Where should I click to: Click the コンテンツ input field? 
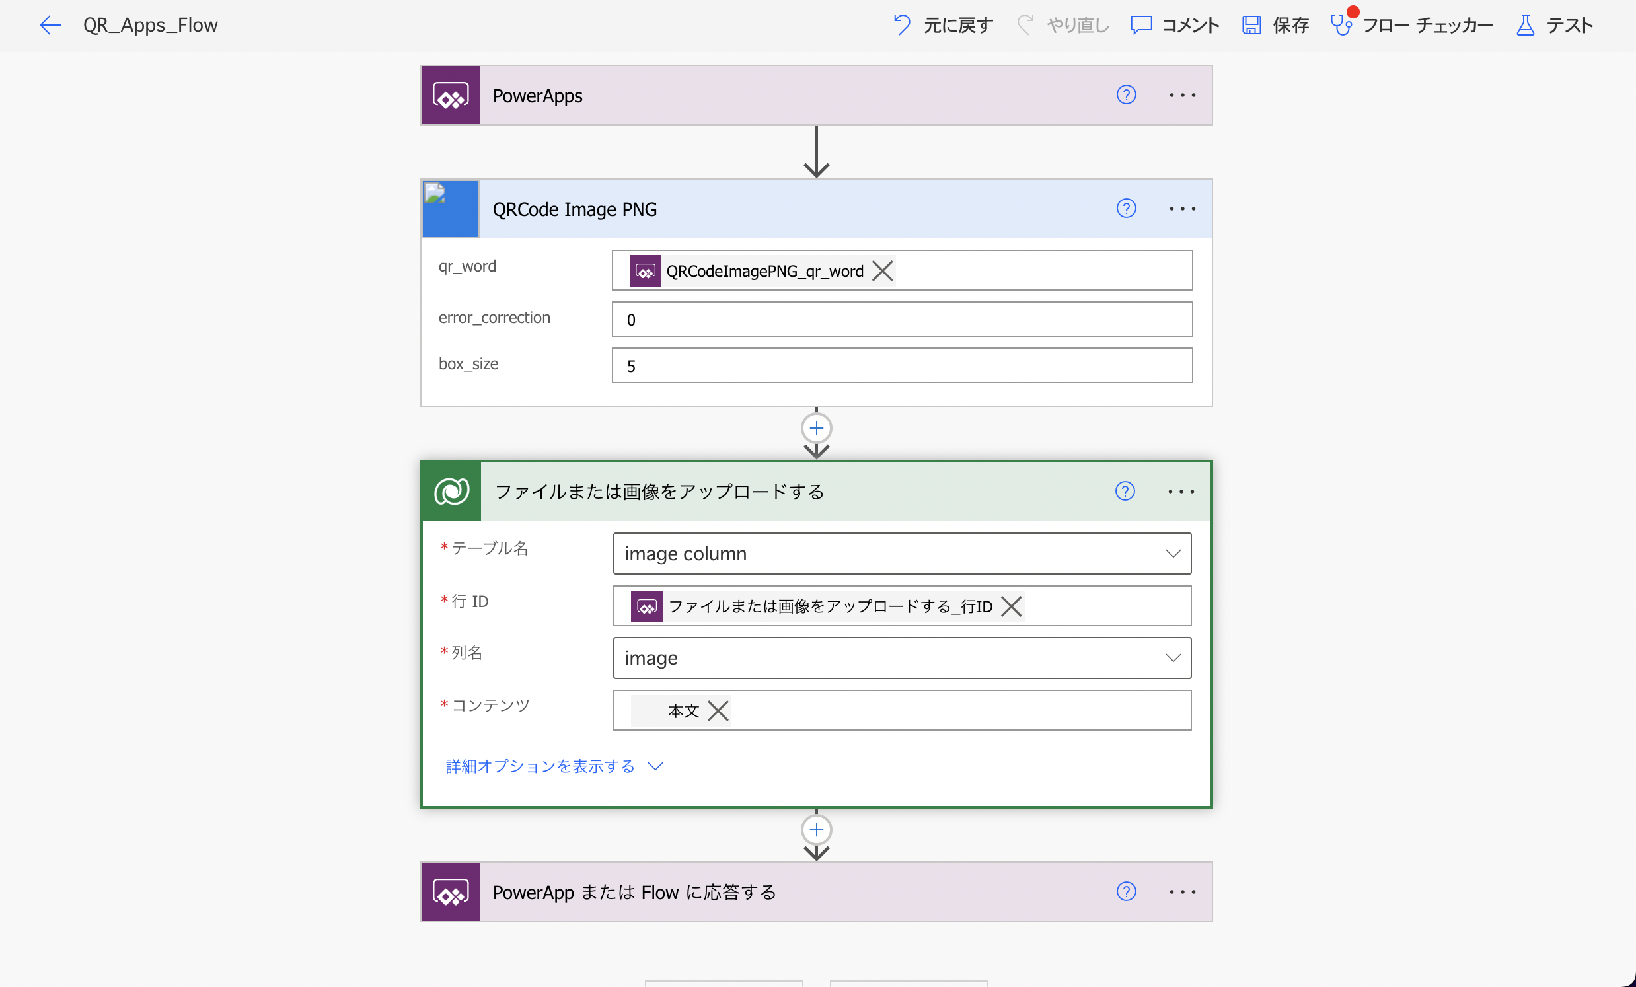[903, 711]
